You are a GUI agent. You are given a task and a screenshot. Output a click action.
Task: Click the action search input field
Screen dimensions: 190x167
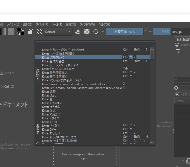tap(94, 44)
